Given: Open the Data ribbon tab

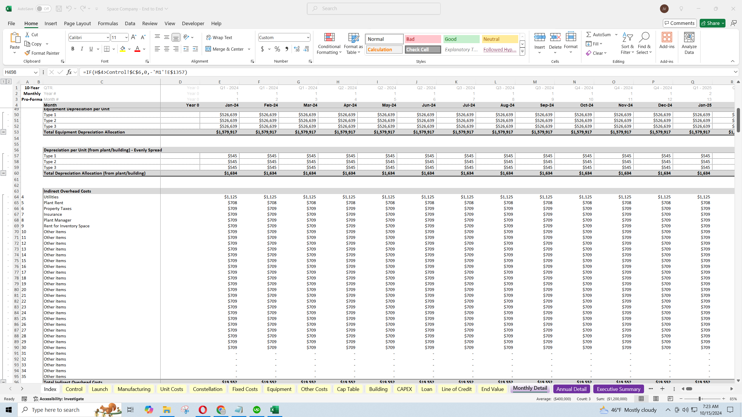Looking at the screenshot, I should [130, 23].
